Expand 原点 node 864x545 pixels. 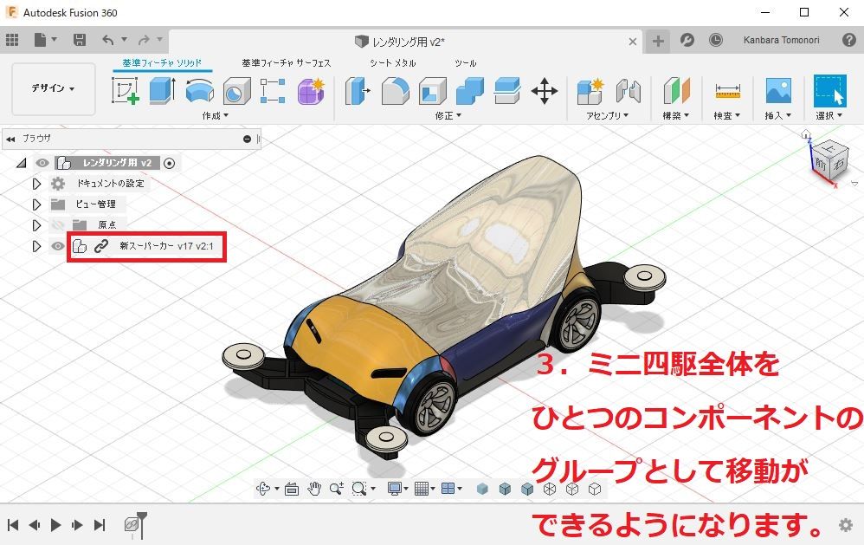pyautogui.click(x=36, y=225)
